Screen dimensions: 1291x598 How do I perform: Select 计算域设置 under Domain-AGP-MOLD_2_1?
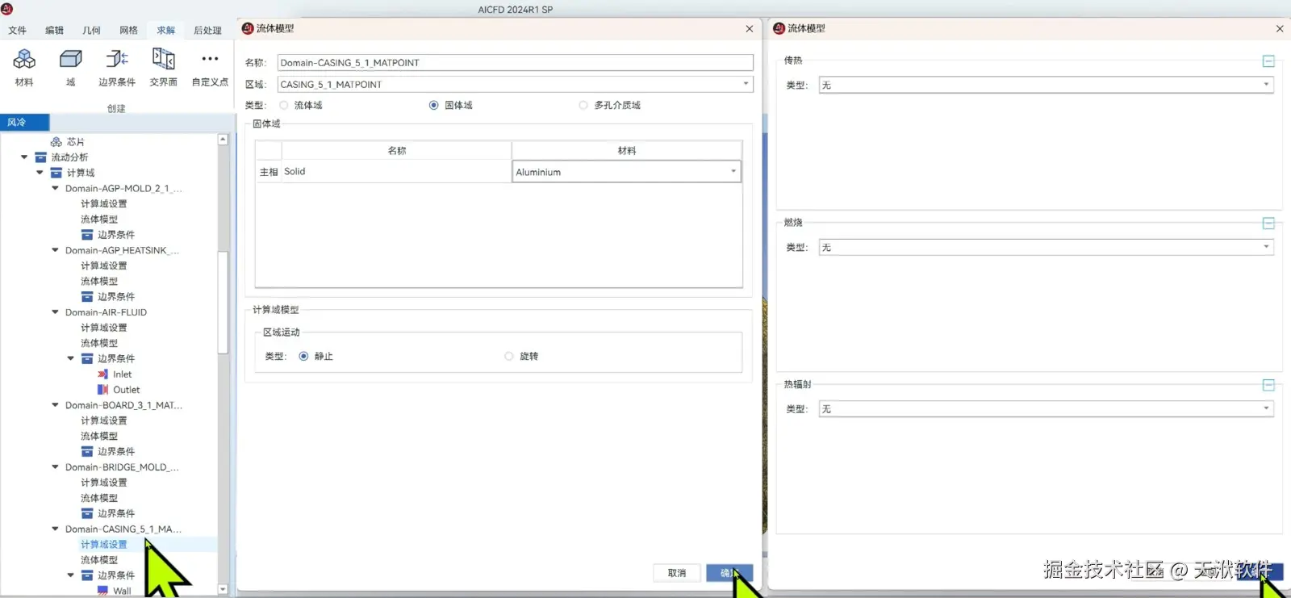103,203
